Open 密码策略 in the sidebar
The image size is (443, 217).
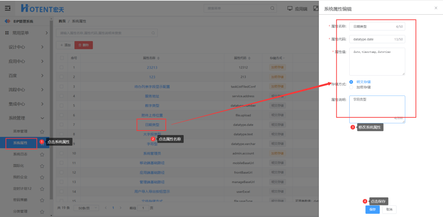coord(20,200)
